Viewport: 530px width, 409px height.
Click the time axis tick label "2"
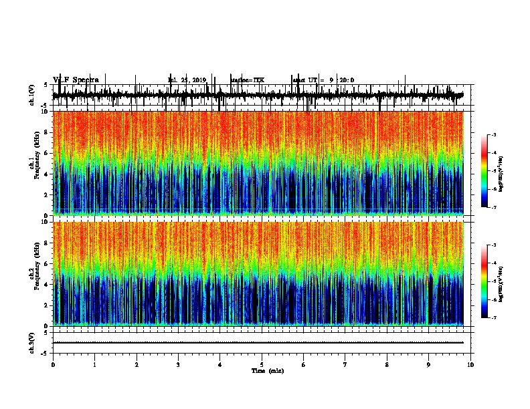coord(137,365)
